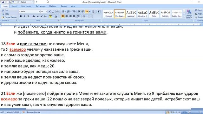Switch to the Insert tab

(x=14, y=6)
